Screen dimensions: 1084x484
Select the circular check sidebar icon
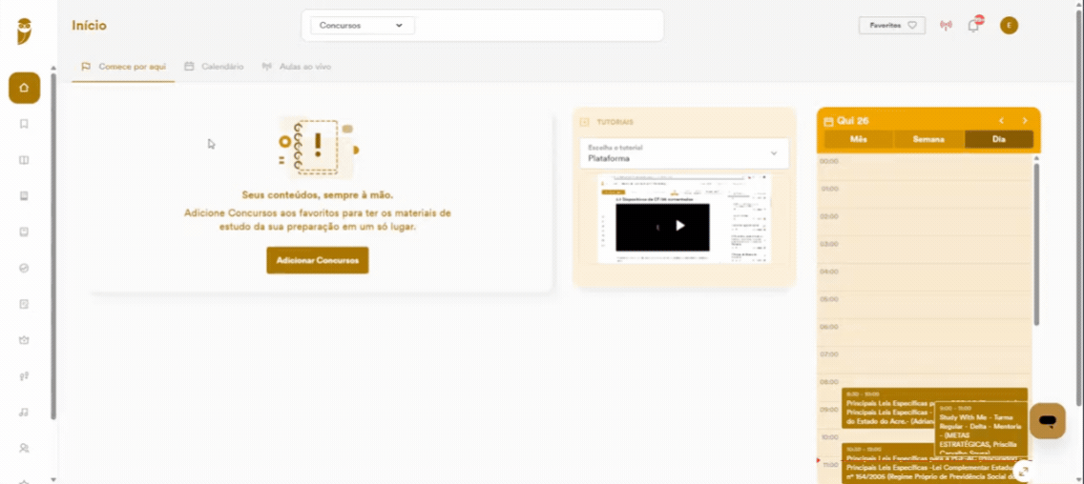(24, 268)
